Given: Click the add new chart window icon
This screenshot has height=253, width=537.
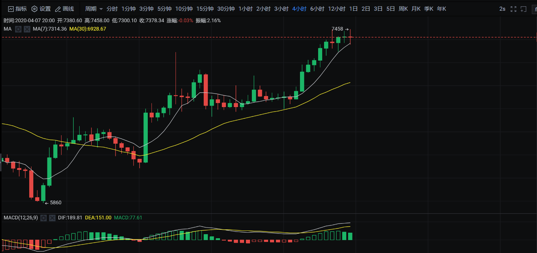Looking at the screenshot, I should click(x=523, y=8).
